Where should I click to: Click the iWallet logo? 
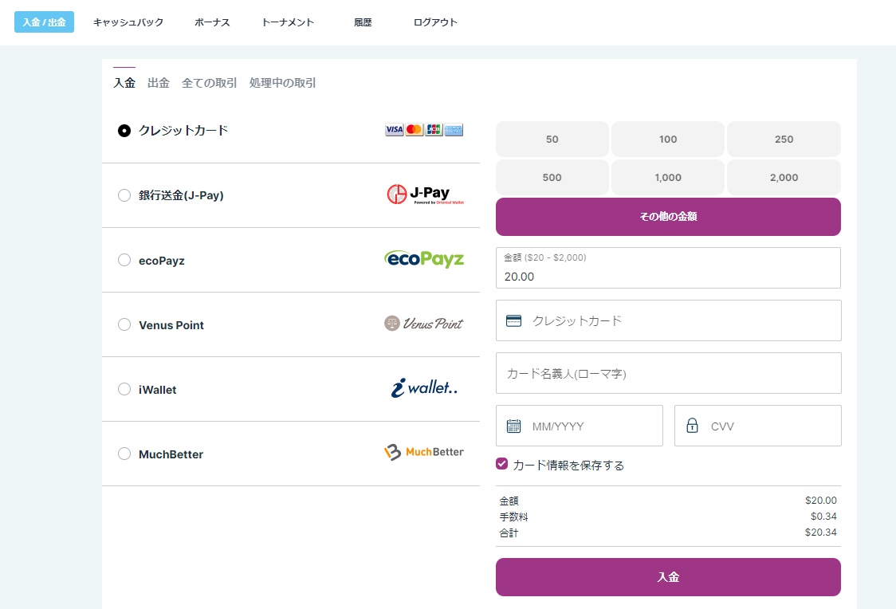[x=424, y=388]
